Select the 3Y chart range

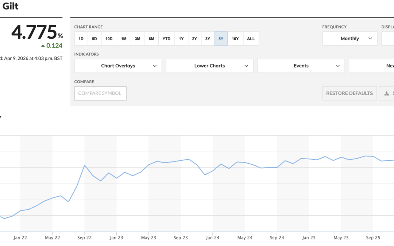pyautogui.click(x=208, y=39)
